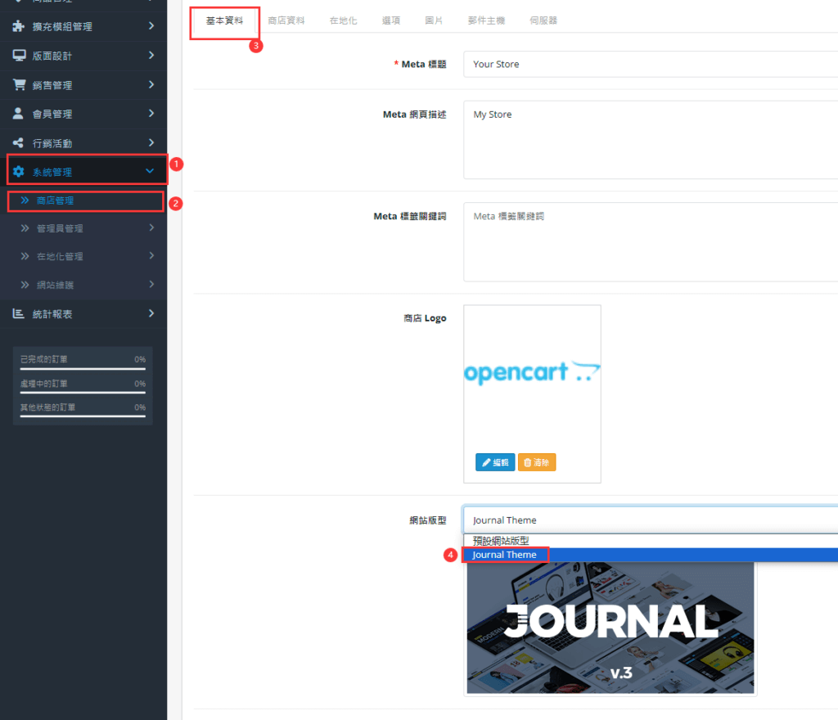Expand the 統計報表 menu chevron
The height and width of the screenshot is (720, 838).
151,313
